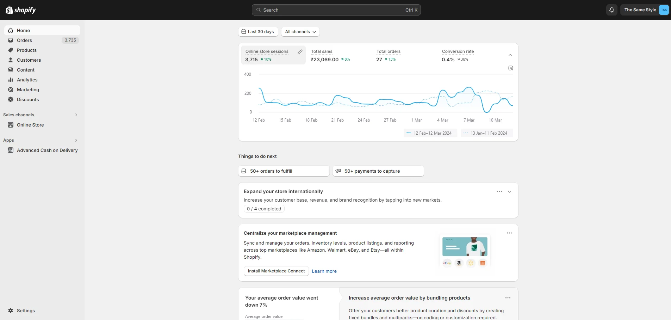
Task: Expand the international store card chevron
Action: [509, 192]
